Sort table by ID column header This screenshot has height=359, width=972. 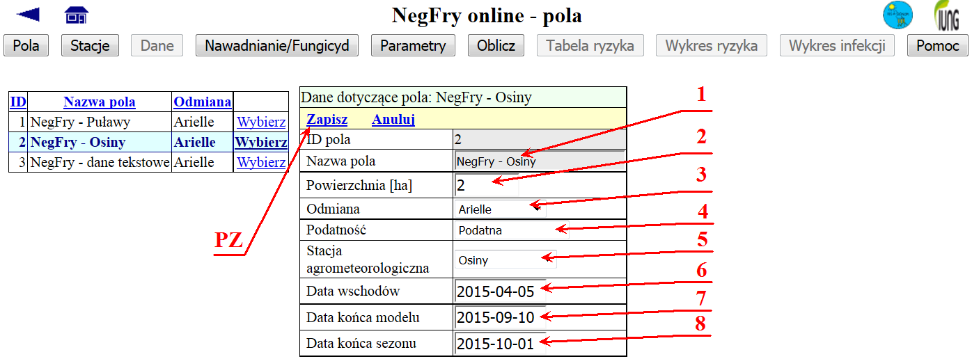coord(18,102)
